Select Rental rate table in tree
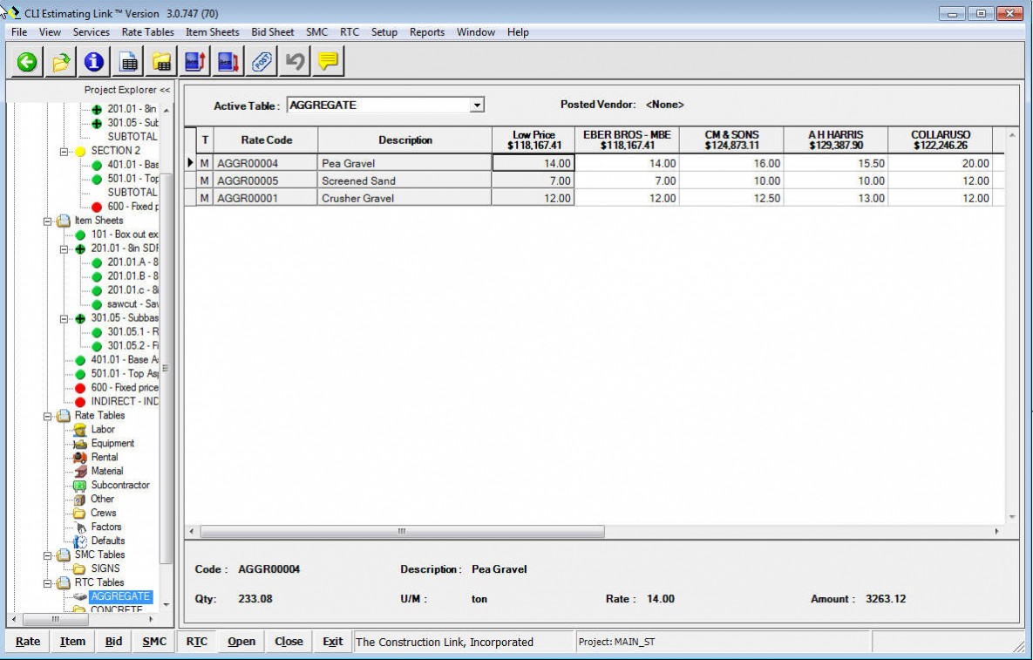The image size is (1033, 660). [104, 457]
